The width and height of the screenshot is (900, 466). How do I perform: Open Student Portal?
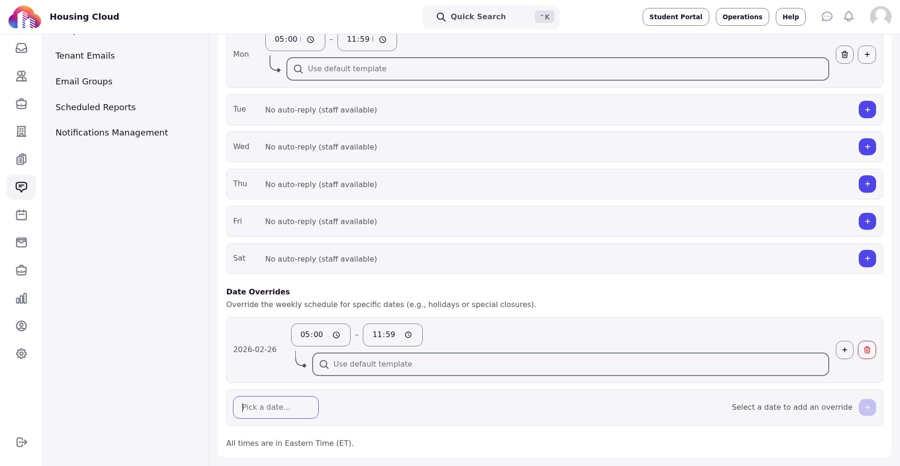pos(675,17)
